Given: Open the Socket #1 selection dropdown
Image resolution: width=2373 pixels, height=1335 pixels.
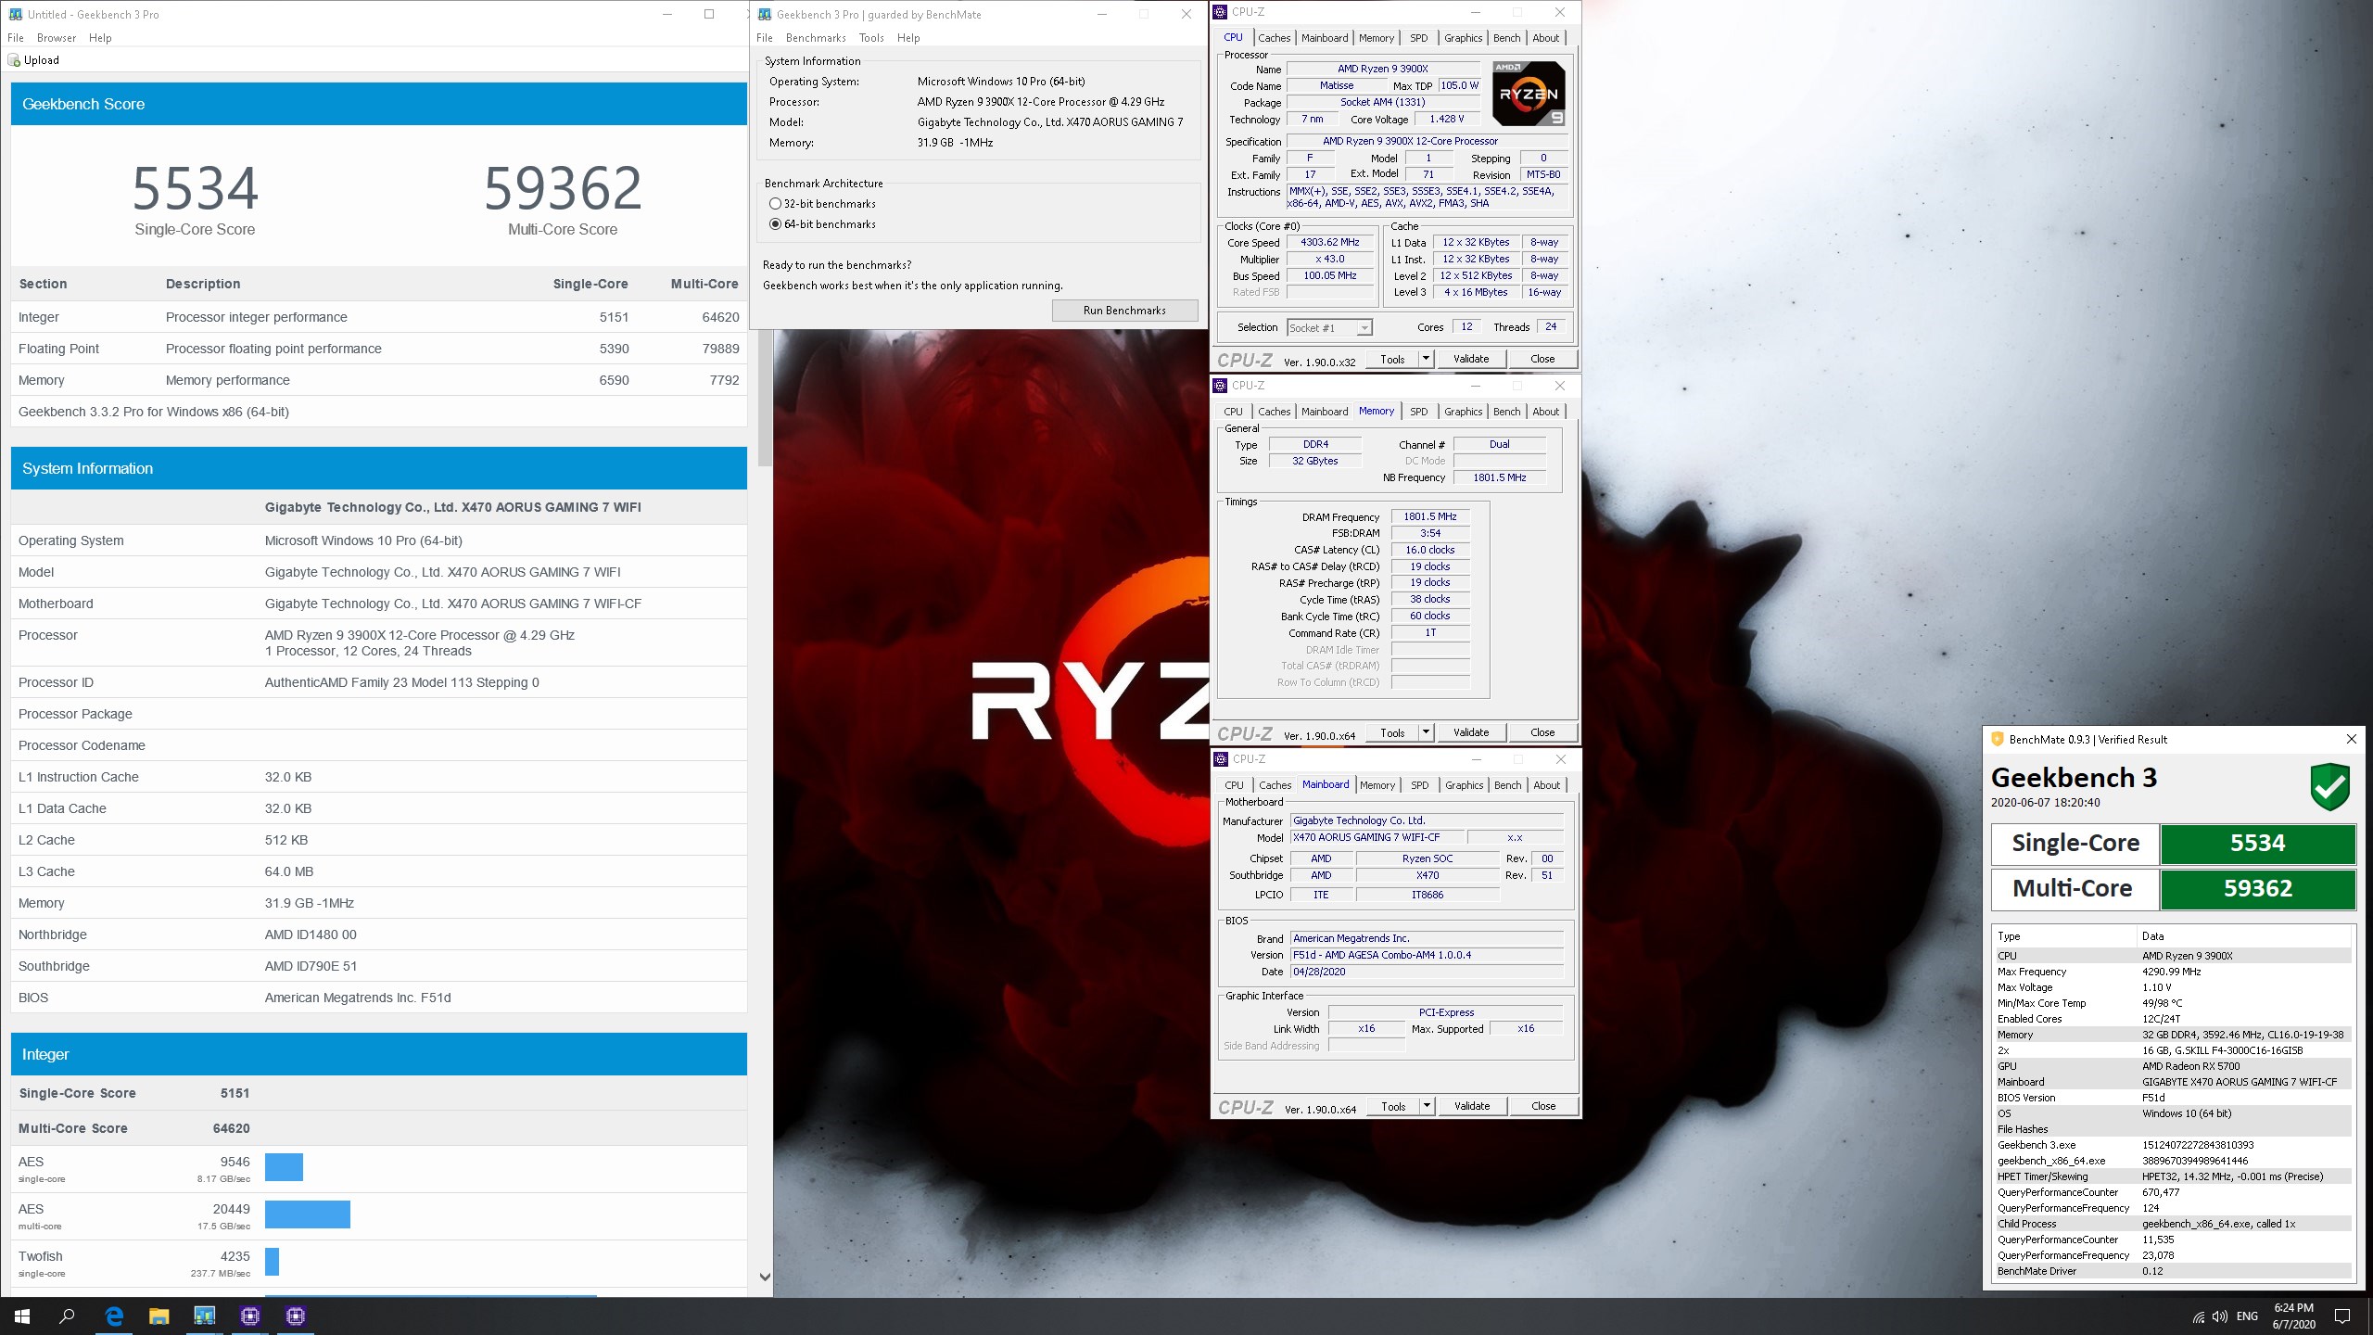Looking at the screenshot, I should (1329, 327).
